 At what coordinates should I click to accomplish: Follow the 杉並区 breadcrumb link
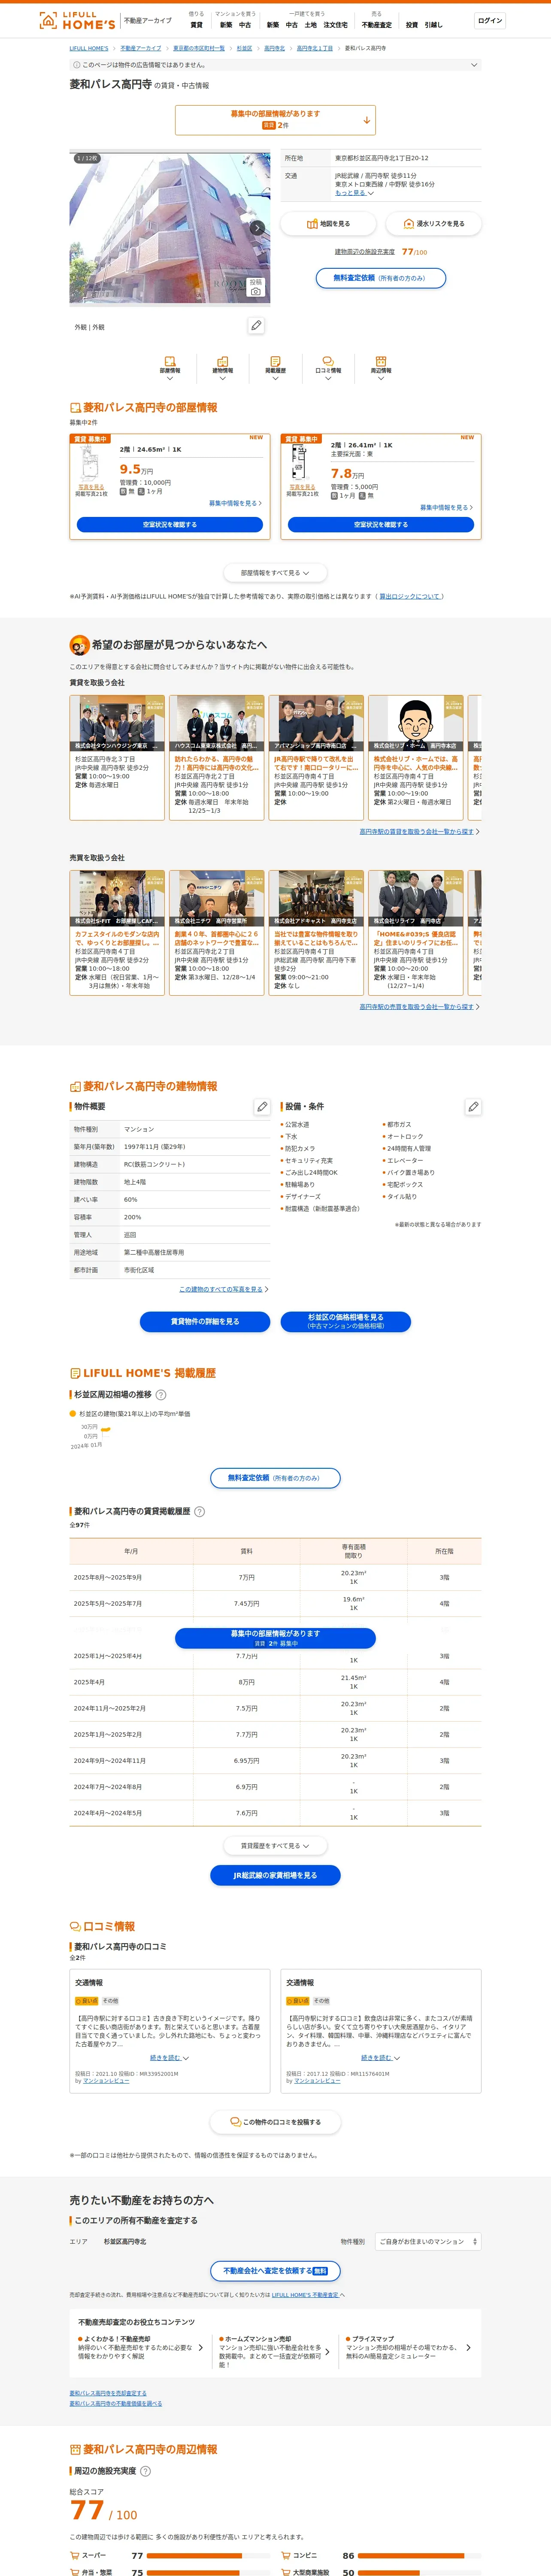pos(244,48)
